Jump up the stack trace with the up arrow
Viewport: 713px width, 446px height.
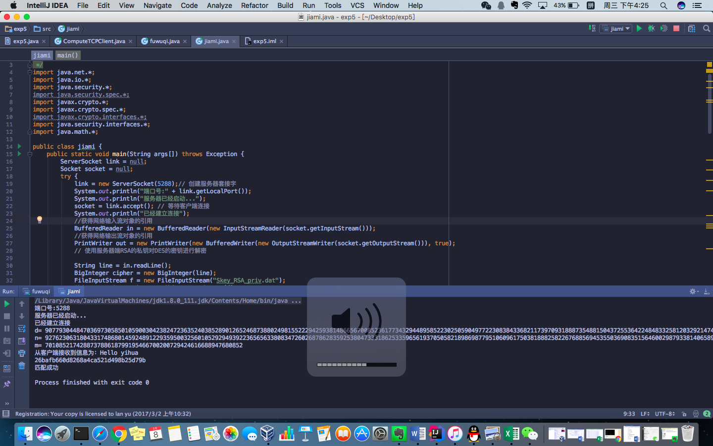point(22,304)
